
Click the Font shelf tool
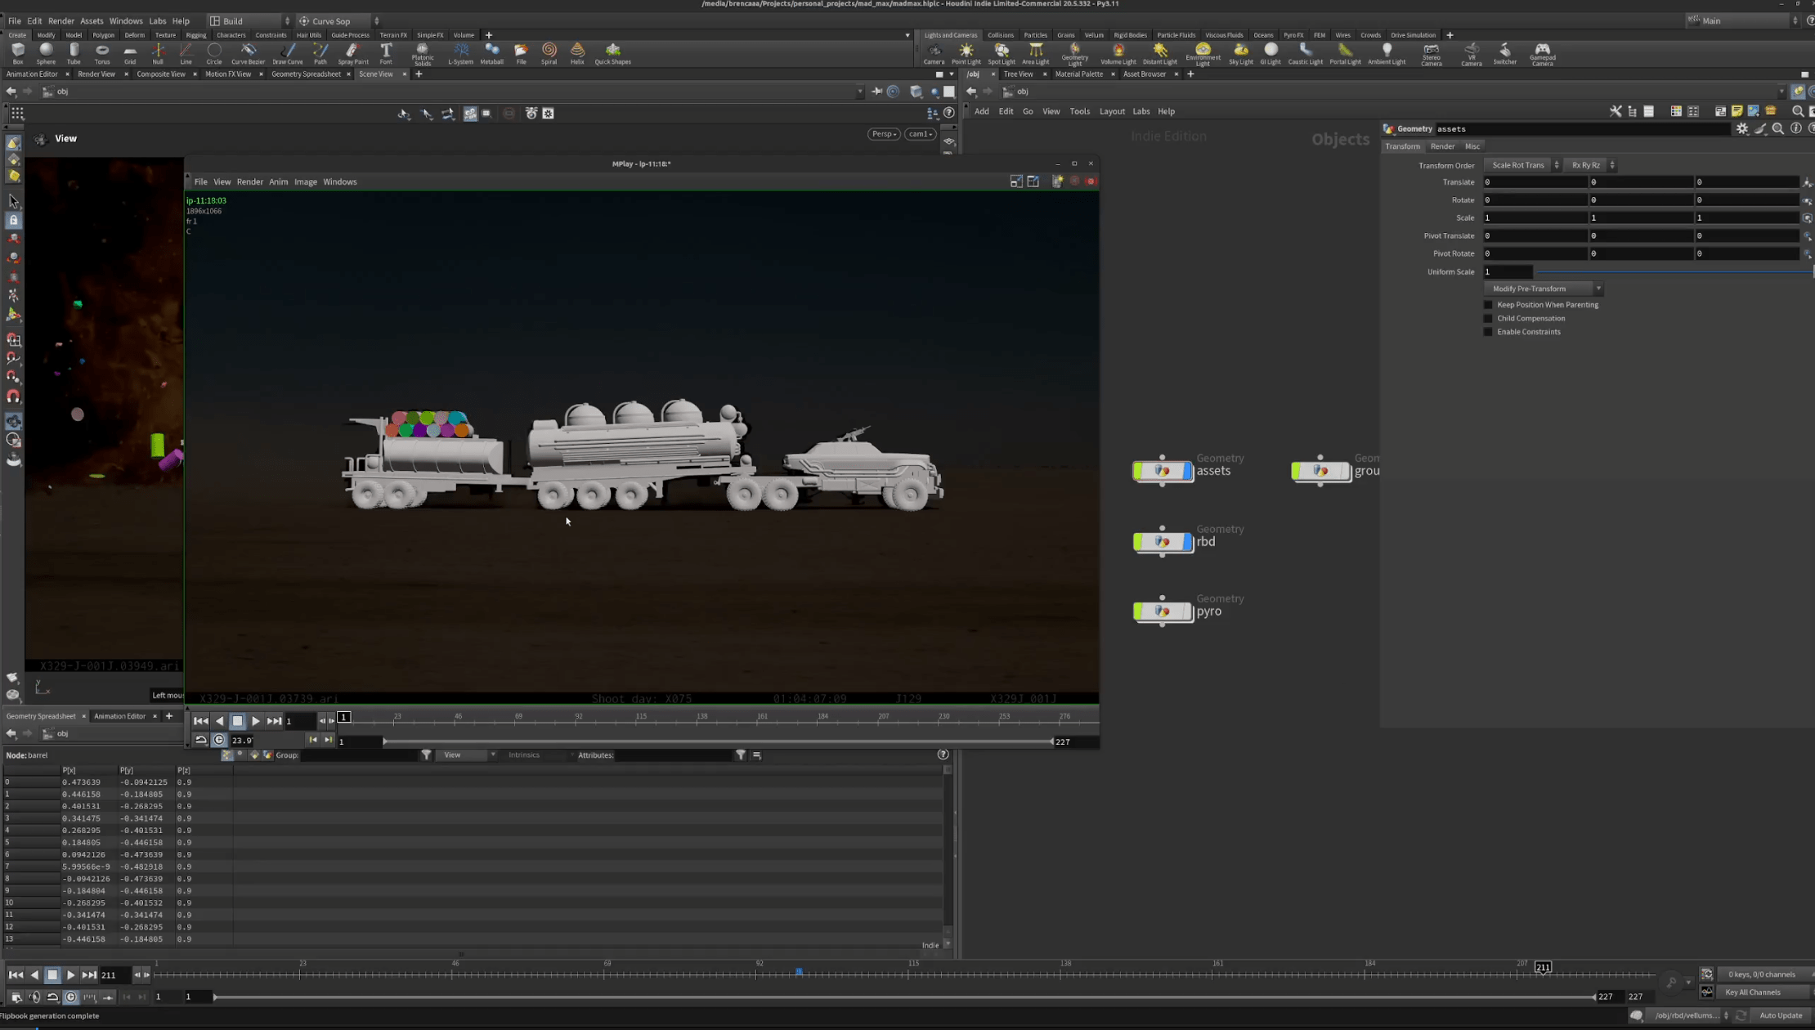(x=386, y=54)
